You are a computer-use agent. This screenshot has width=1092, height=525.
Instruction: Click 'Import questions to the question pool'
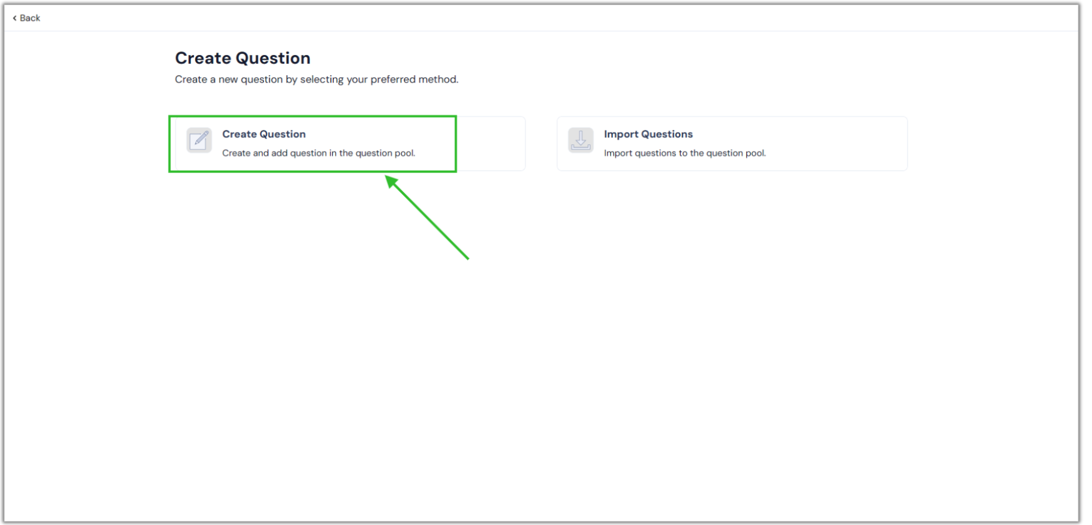point(685,153)
